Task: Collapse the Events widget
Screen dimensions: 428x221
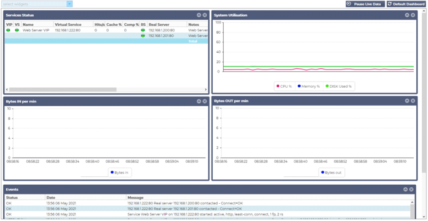Action: (405, 190)
